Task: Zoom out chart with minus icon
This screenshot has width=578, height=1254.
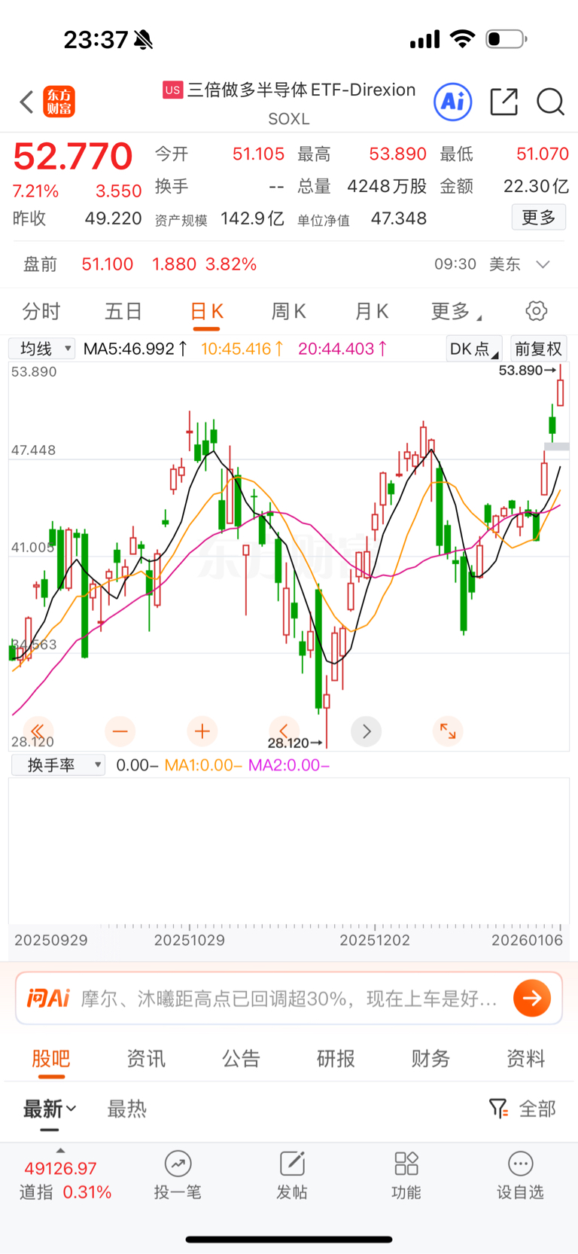Action: pos(120,731)
